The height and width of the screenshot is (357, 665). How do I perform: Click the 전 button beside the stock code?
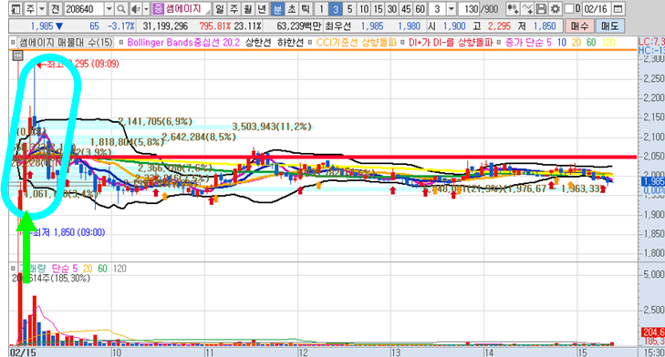[55, 8]
